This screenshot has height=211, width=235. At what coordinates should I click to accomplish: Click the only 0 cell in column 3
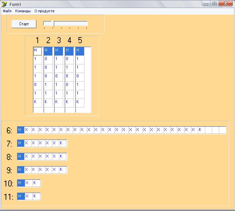click(x=59, y=77)
